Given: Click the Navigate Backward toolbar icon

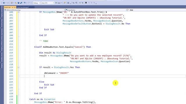Looking at the screenshot, I should pos(4,3).
